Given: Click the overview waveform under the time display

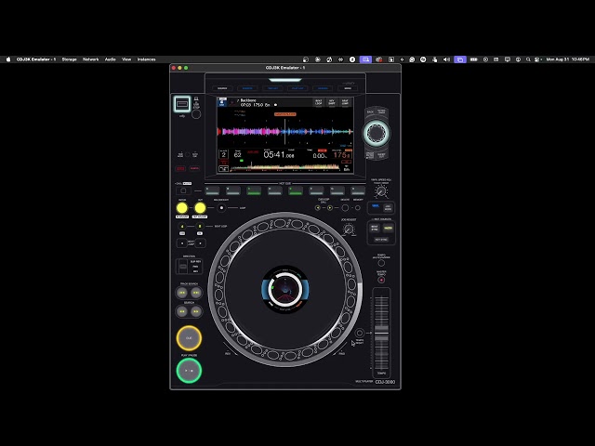Looking at the screenshot, I should pos(285,167).
